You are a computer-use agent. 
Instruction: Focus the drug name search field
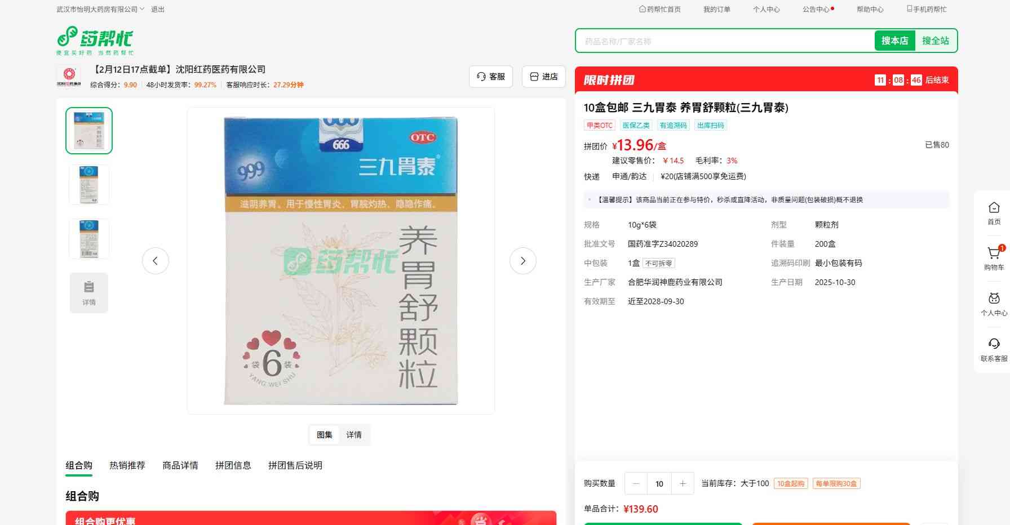tap(724, 41)
